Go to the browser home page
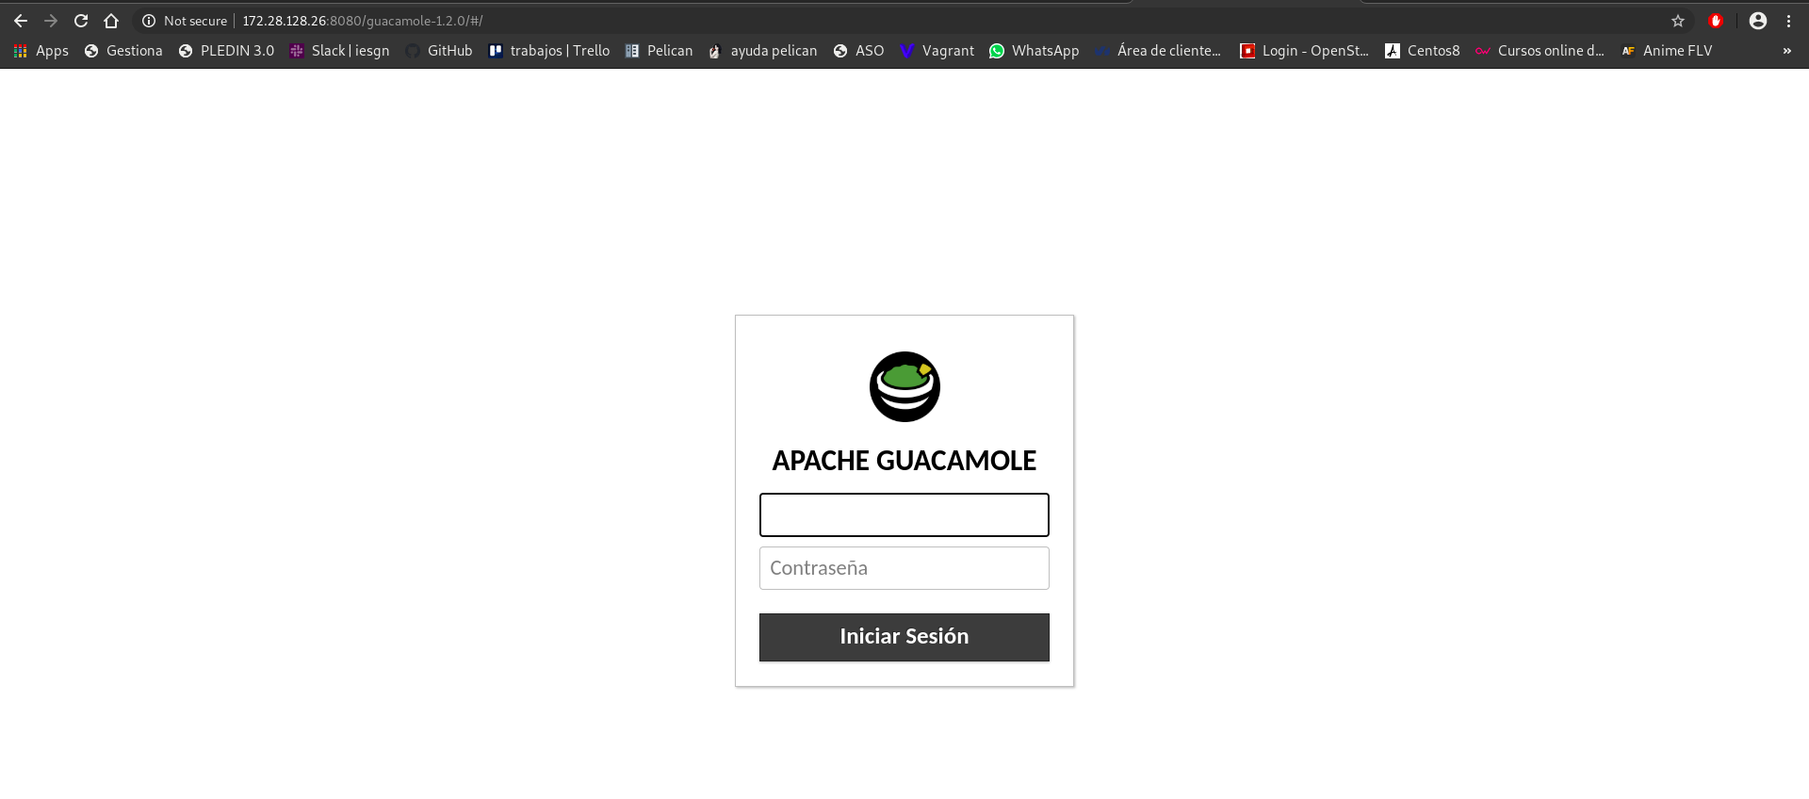The height and width of the screenshot is (799, 1809). coord(111,21)
